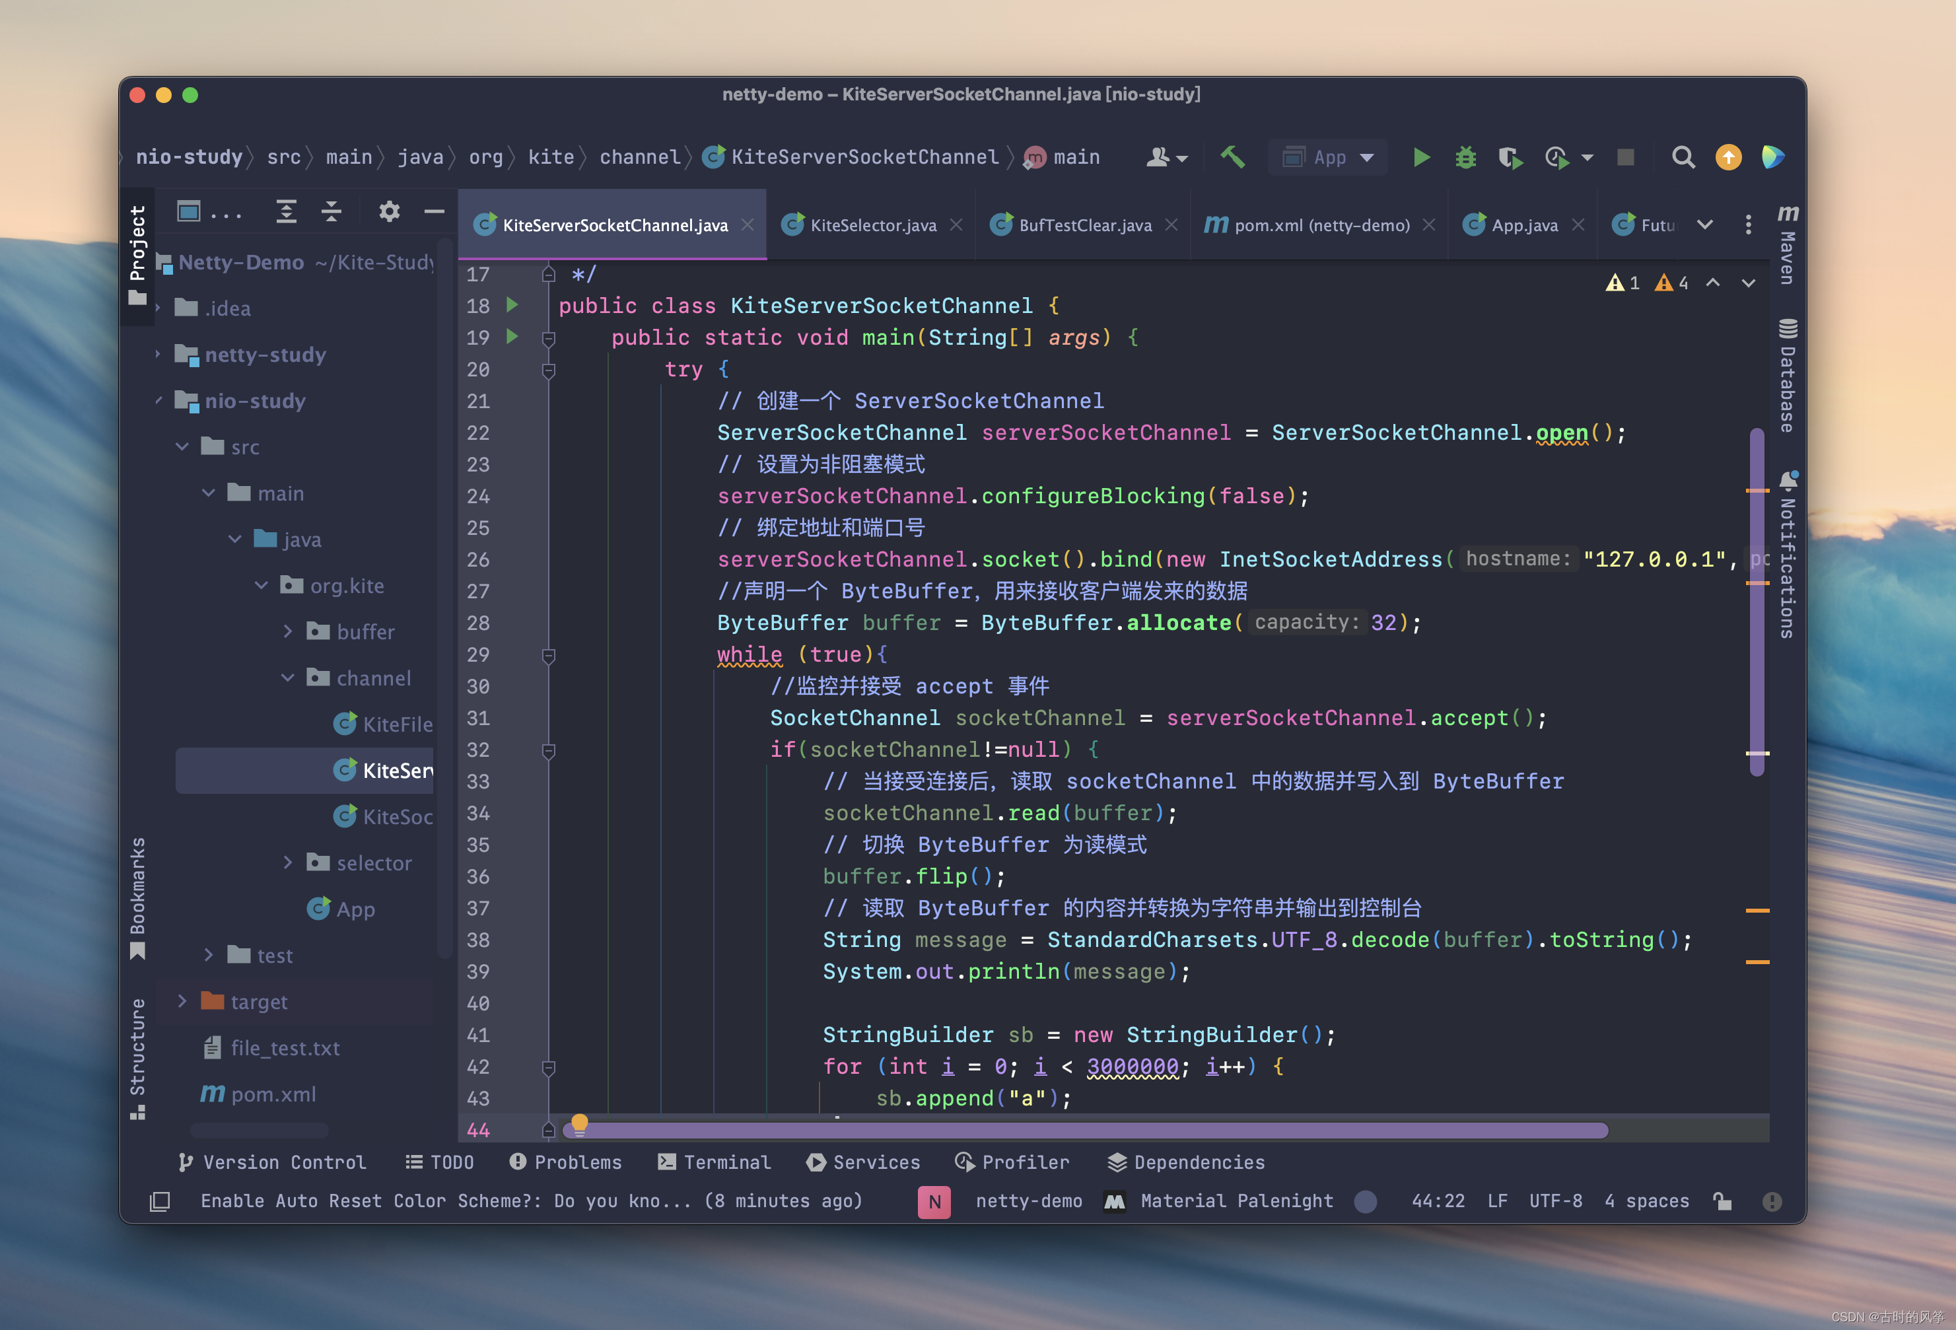Click the Build project hammer icon
This screenshot has width=1956, height=1330.
(1232, 157)
